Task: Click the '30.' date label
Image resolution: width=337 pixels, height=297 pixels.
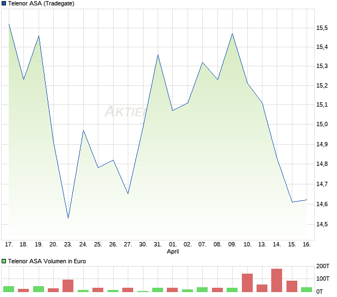Action: [143, 245]
